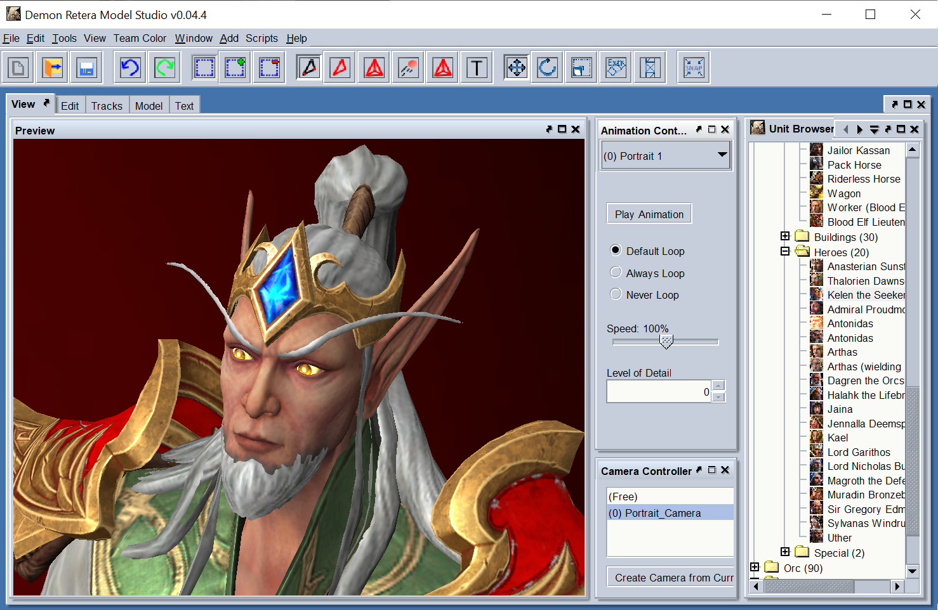Select the vertex editing mode icon

(310, 67)
